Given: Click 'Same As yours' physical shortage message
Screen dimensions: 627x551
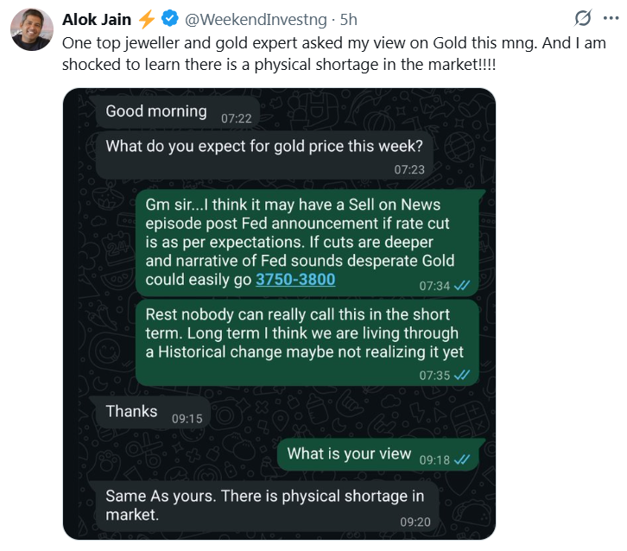Looking at the screenshot, I should pos(267,506).
